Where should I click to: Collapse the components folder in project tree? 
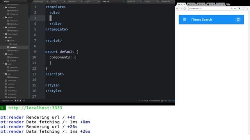[4, 7]
